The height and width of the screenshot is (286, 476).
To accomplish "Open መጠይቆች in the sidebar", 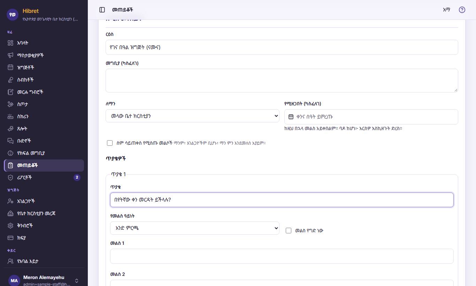I will 44,165.
